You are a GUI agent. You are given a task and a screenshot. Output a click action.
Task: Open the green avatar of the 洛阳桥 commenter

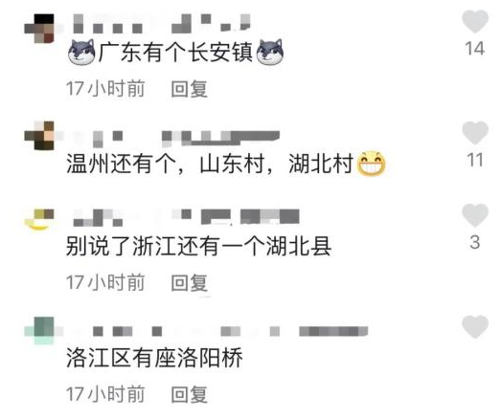[x=39, y=331]
